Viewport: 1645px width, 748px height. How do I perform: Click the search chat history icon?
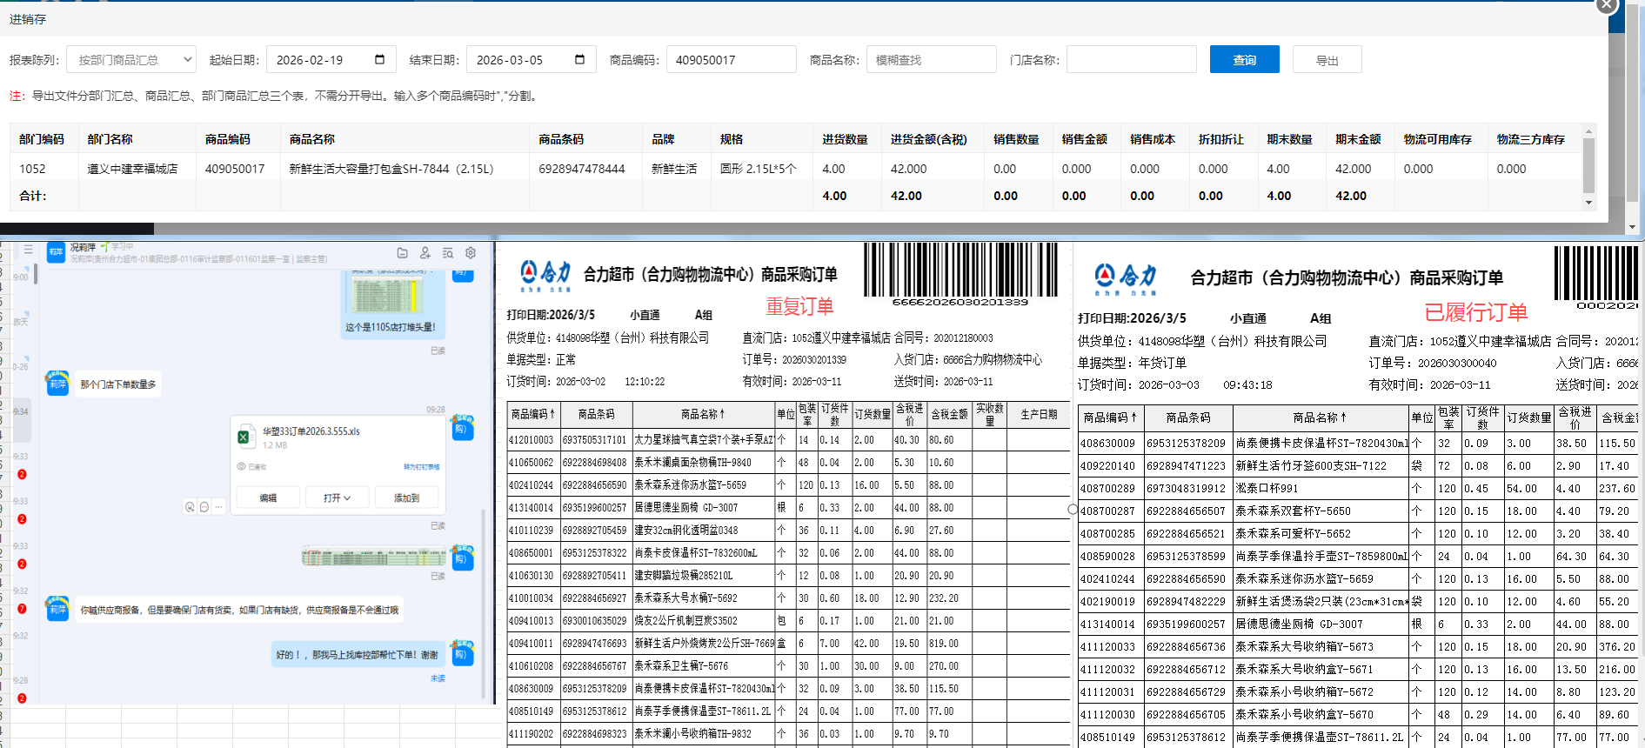[448, 253]
